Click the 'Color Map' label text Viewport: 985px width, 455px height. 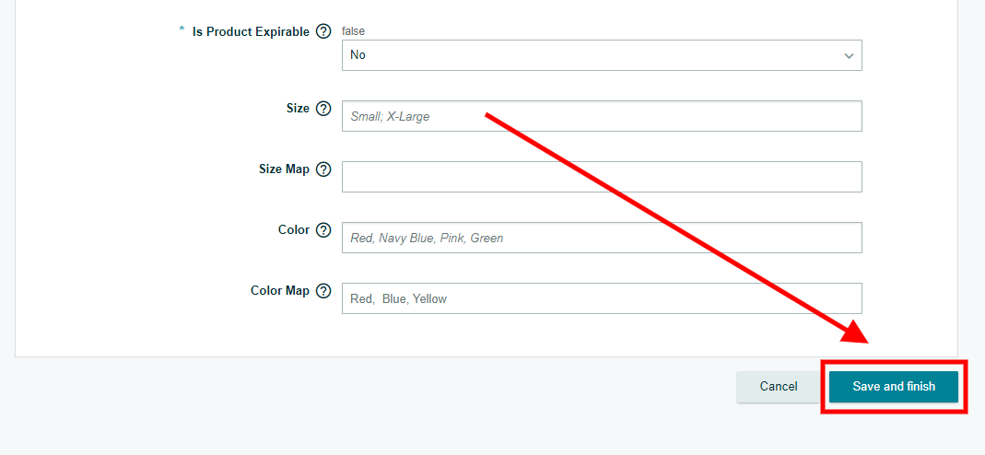(280, 291)
